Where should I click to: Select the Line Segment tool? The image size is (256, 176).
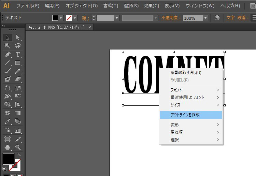(x=8, y=63)
